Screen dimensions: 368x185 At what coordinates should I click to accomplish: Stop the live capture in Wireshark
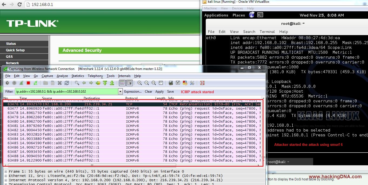pyautogui.click(x=28, y=83)
